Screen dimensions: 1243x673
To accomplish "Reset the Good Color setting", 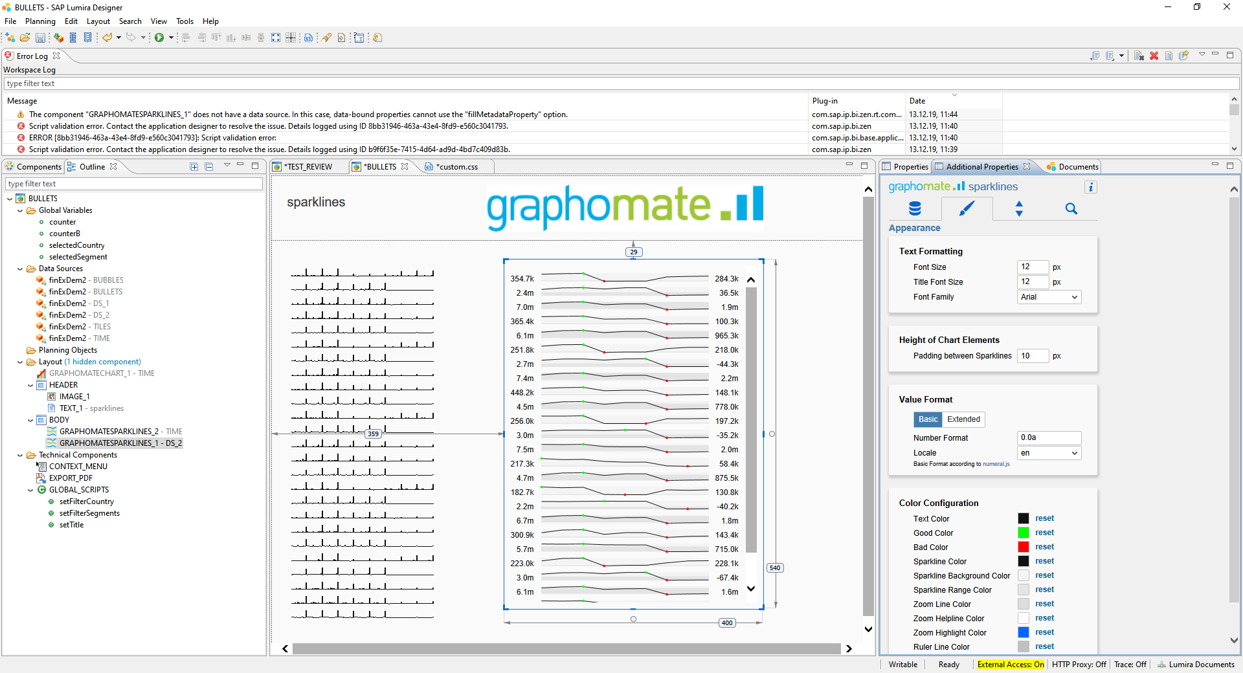I will click(1044, 533).
